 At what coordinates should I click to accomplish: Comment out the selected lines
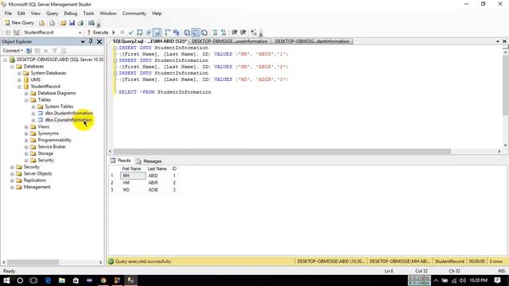click(215, 33)
